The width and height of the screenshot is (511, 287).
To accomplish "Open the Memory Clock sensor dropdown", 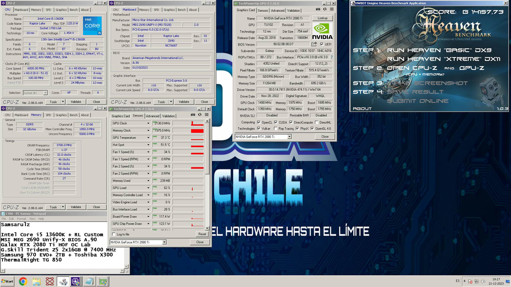I will [148, 130].
